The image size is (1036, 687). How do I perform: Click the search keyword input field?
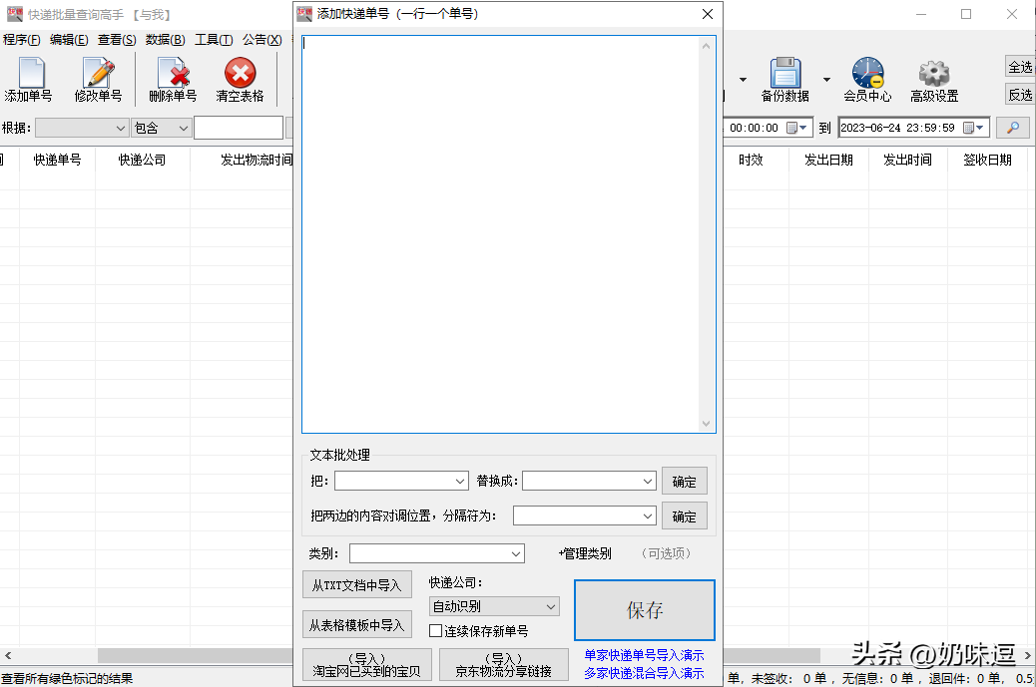tap(239, 128)
